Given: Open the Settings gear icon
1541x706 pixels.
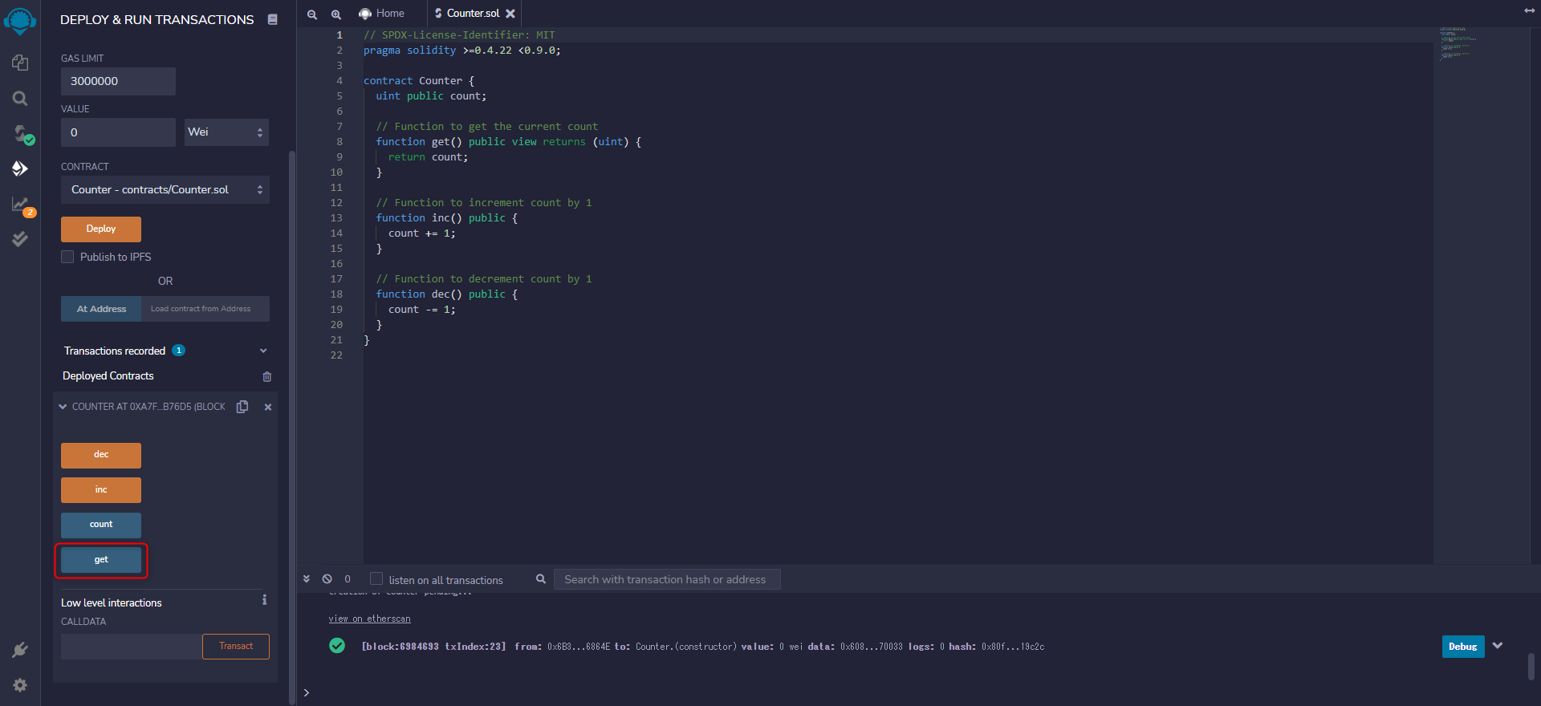Looking at the screenshot, I should point(20,685).
